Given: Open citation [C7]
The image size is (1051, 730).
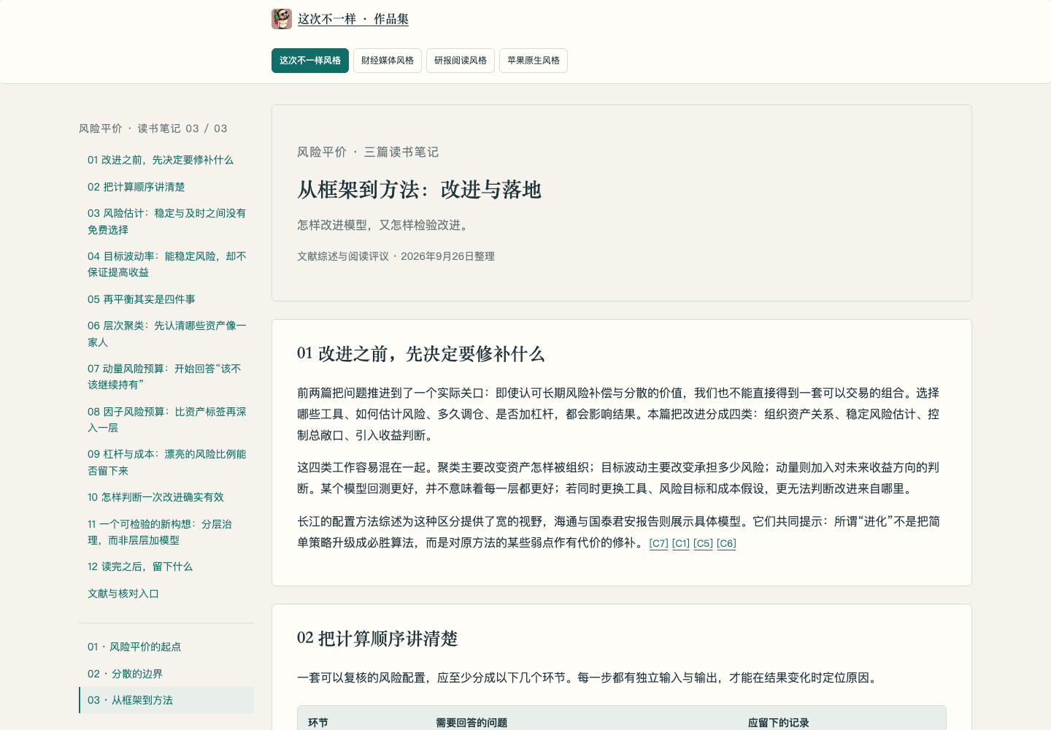Looking at the screenshot, I should pyautogui.click(x=659, y=543).
